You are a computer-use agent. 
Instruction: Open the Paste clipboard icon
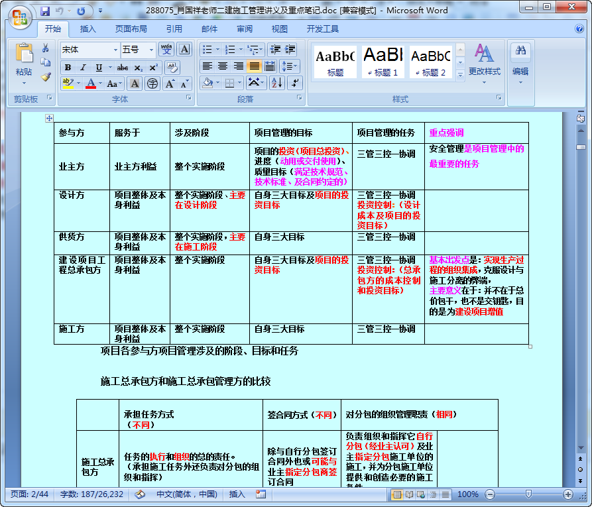[24, 53]
